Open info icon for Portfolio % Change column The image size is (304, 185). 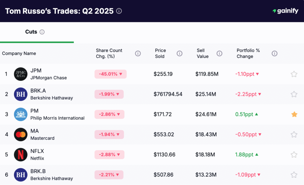pyautogui.click(x=274, y=54)
